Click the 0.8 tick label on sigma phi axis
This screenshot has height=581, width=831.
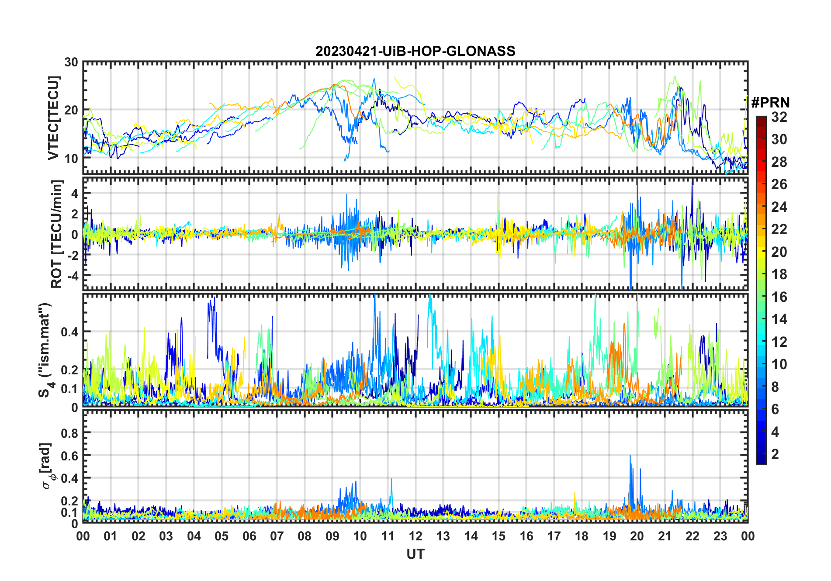(x=69, y=433)
